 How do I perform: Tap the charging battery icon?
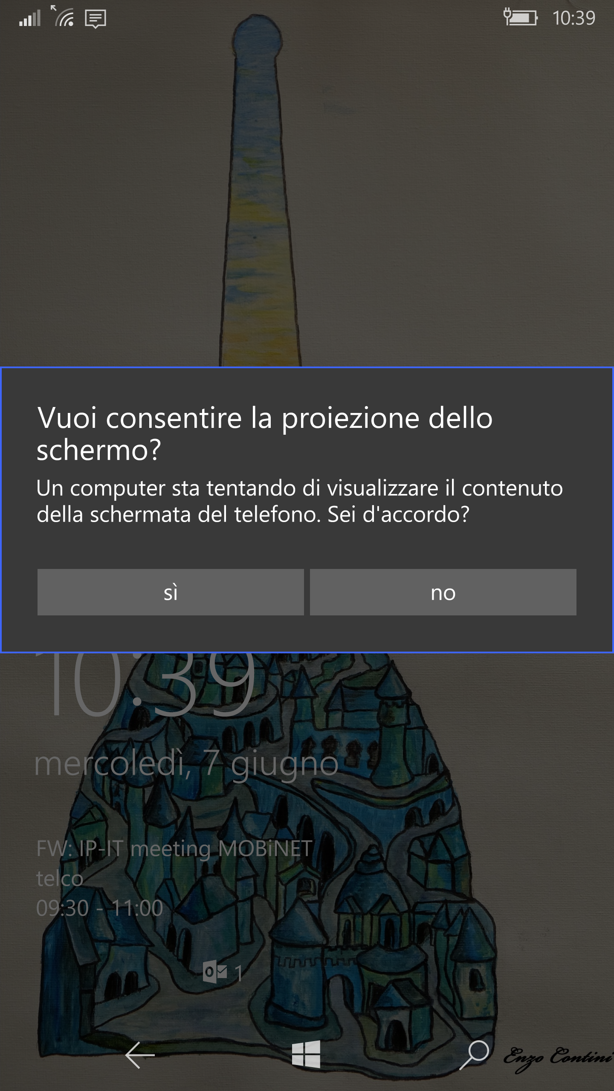[520, 18]
